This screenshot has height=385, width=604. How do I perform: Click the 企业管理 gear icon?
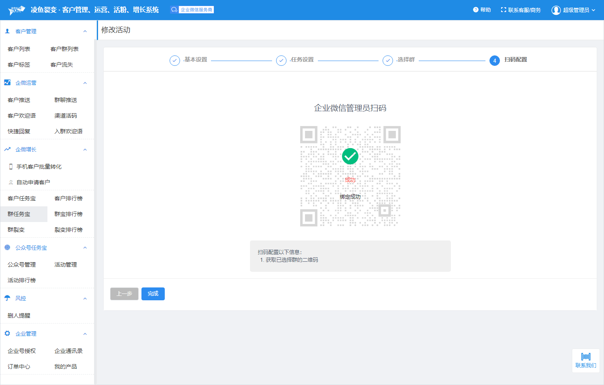7,333
